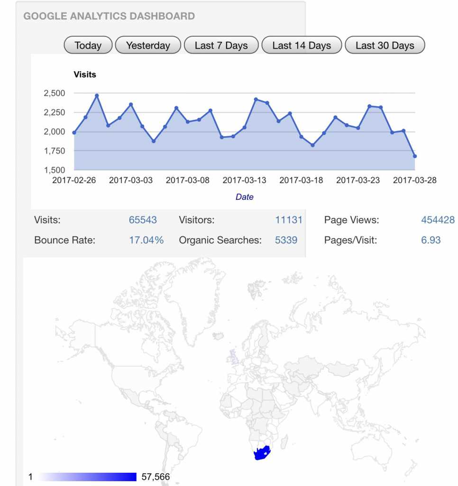Image resolution: width=458 pixels, height=486 pixels.
Task: Show the Last 7 Days data
Action: tap(221, 45)
